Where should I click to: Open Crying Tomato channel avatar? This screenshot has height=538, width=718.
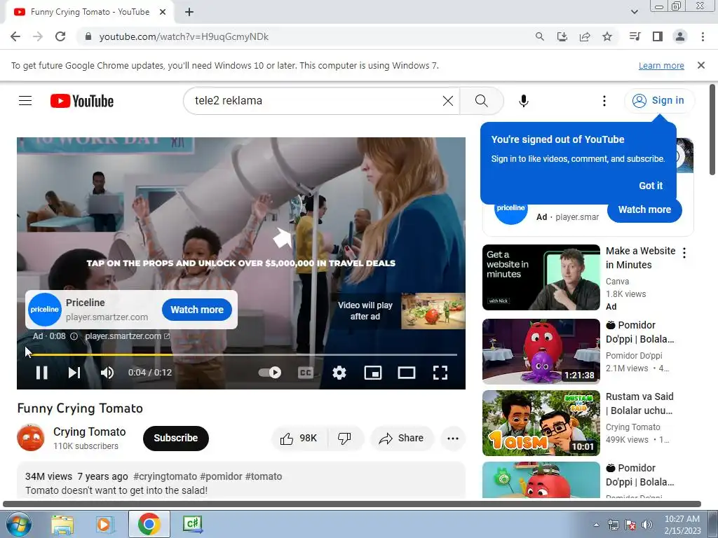31,438
